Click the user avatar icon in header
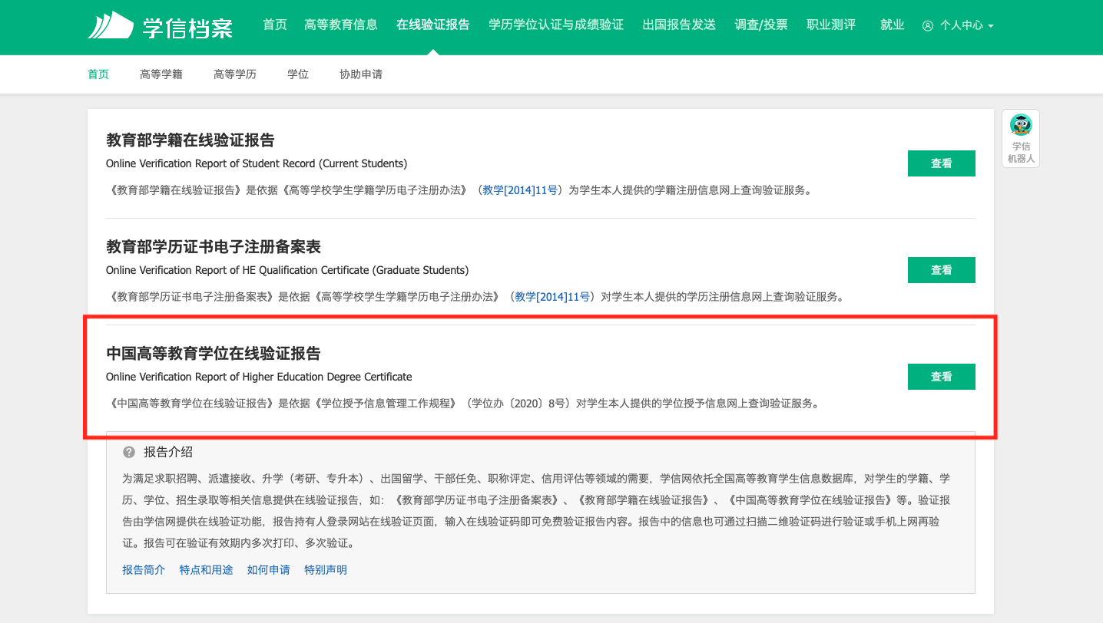This screenshot has height=623, width=1103. pyautogui.click(x=927, y=25)
